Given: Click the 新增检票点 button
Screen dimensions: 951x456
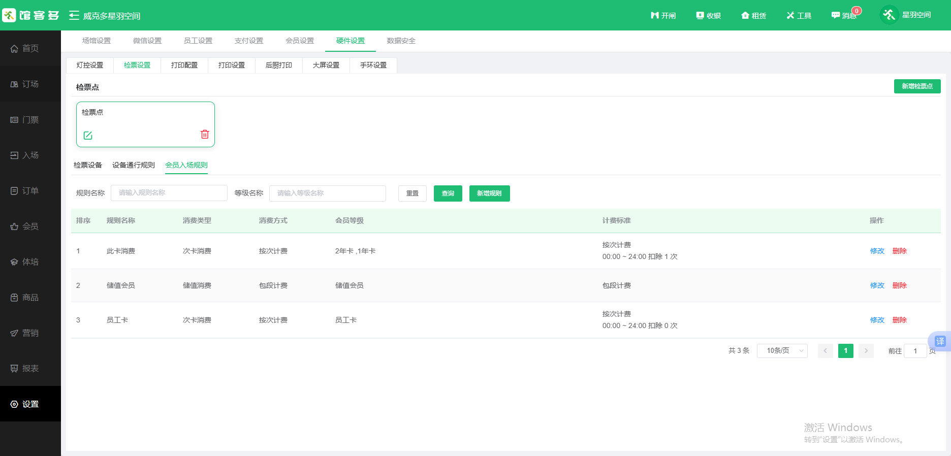Looking at the screenshot, I should pos(917,86).
